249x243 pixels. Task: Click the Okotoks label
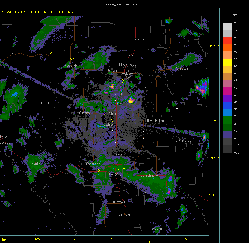[x=119, y=202]
